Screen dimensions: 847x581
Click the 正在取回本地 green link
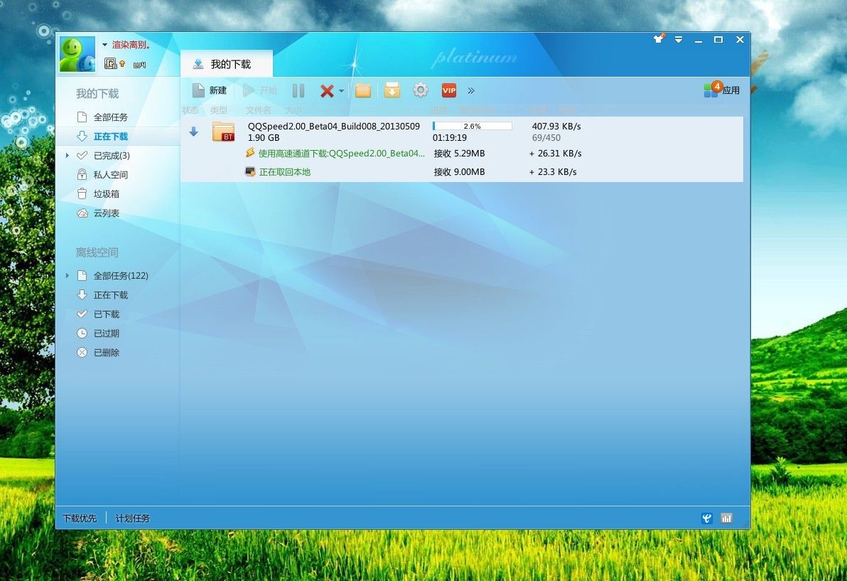coord(285,172)
